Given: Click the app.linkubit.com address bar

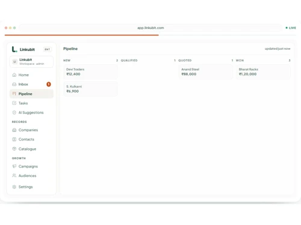Looking at the screenshot, I should point(150,28).
